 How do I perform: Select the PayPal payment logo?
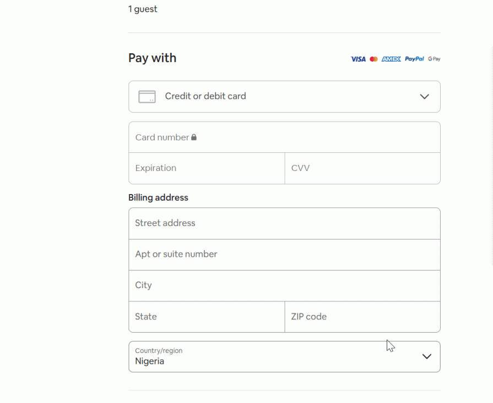click(x=414, y=59)
